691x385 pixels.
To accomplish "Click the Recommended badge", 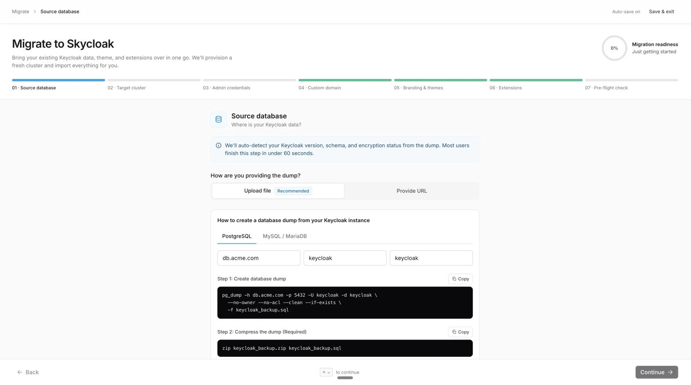I will pos(293,191).
